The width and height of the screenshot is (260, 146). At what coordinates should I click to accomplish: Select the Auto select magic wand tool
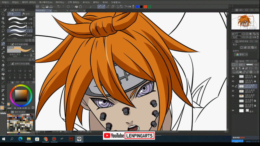point(3,35)
